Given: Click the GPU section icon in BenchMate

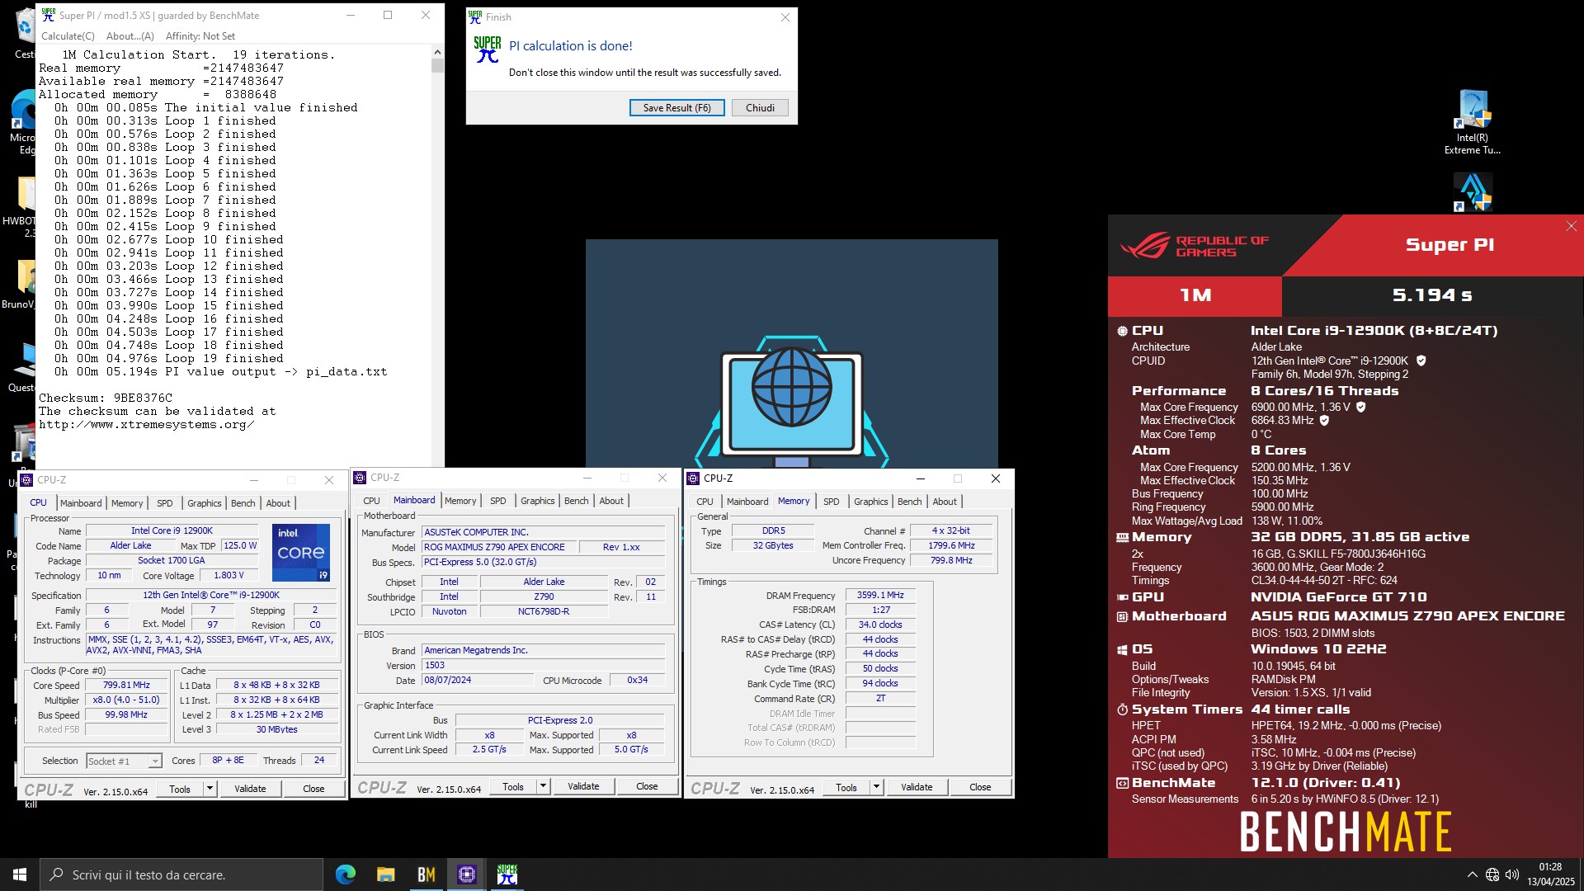Looking at the screenshot, I should point(1122,597).
